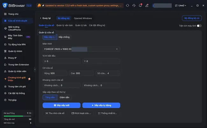Screen dimensions: 207x128
Task: Open Trang chủ home icon
Action: tap(5, 14)
